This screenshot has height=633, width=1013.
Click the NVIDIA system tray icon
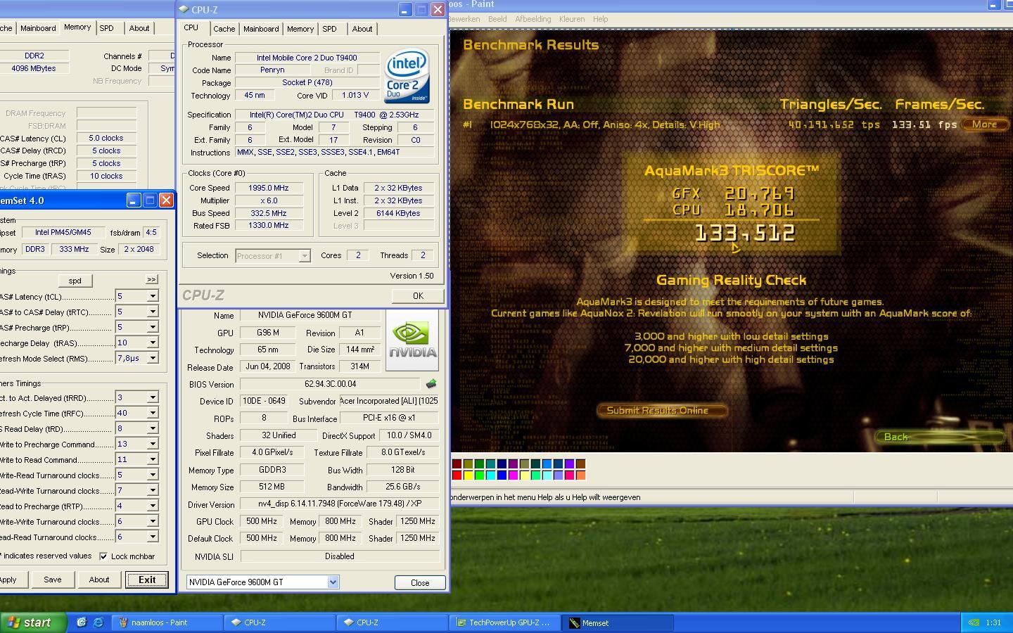(x=973, y=622)
